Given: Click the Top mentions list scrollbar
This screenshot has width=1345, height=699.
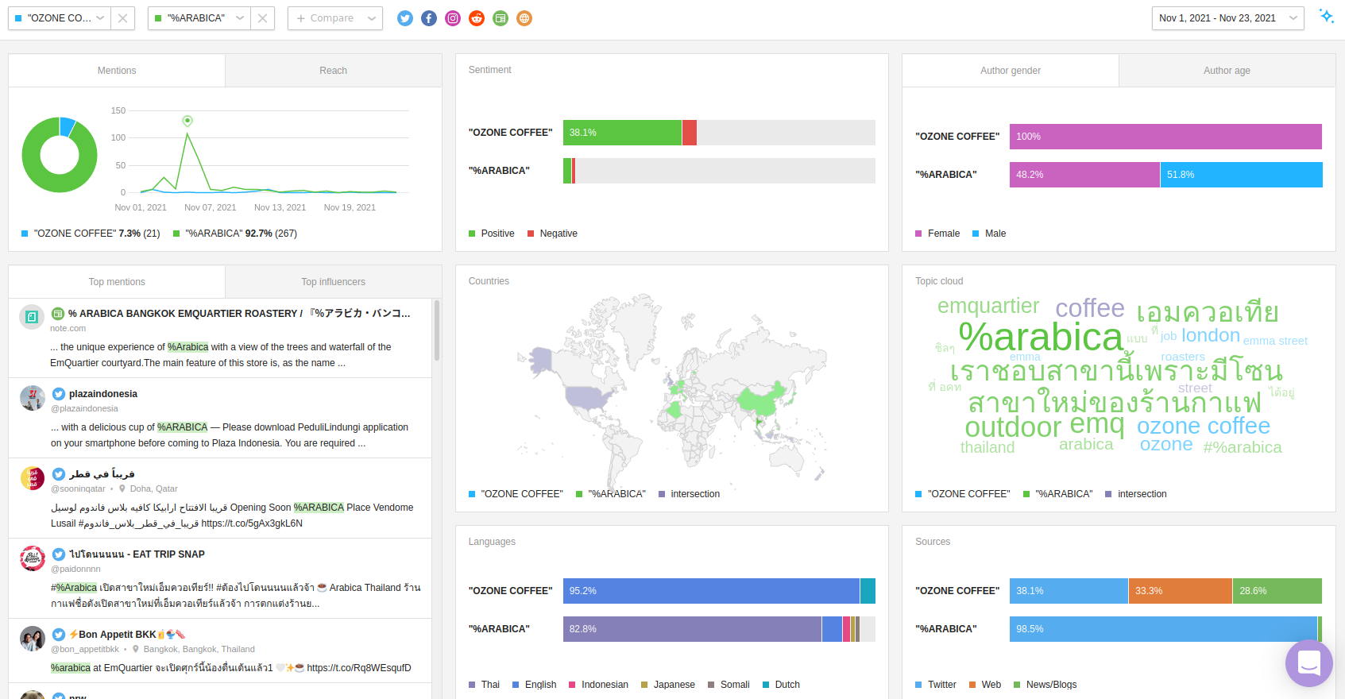Looking at the screenshot, I should [437, 330].
